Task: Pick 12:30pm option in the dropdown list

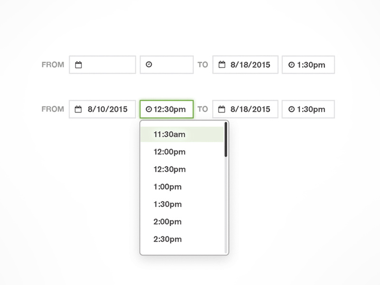Action: 170,170
